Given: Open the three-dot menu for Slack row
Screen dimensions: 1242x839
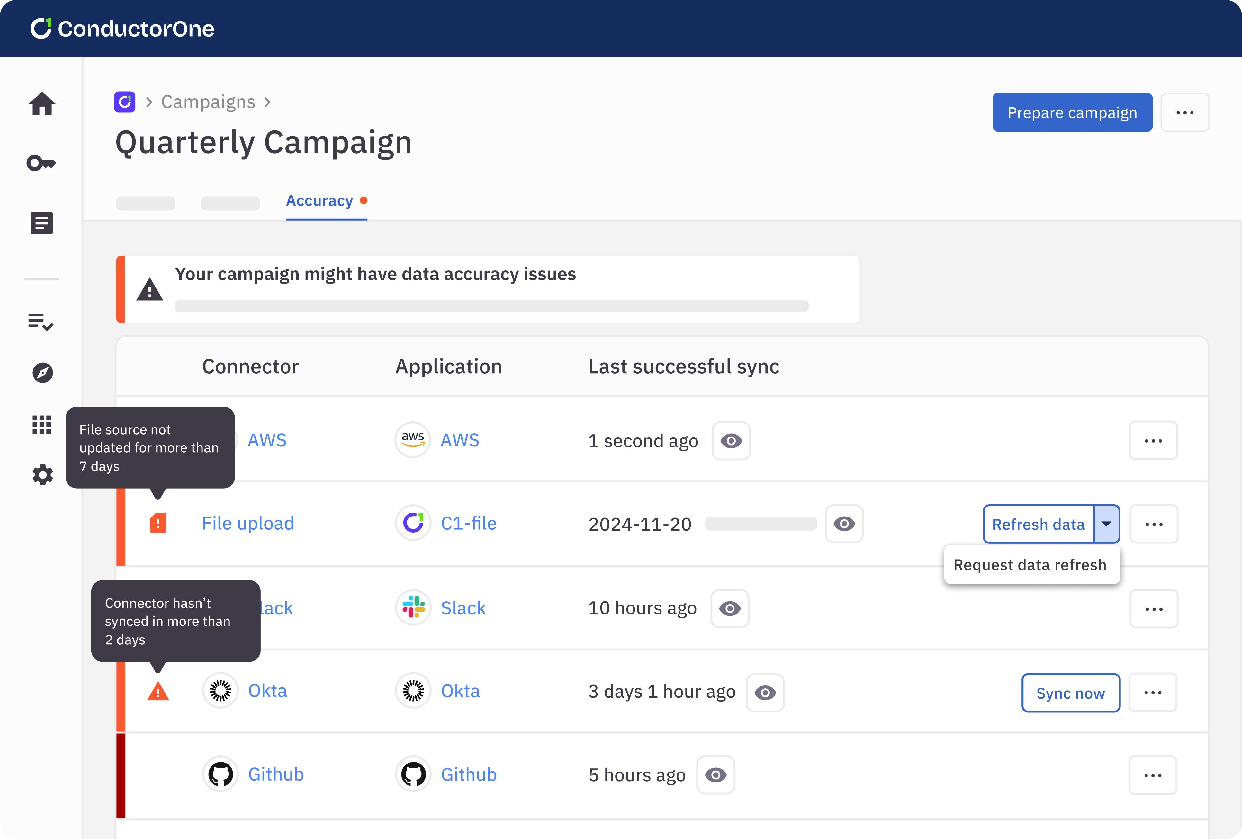Looking at the screenshot, I should 1154,608.
